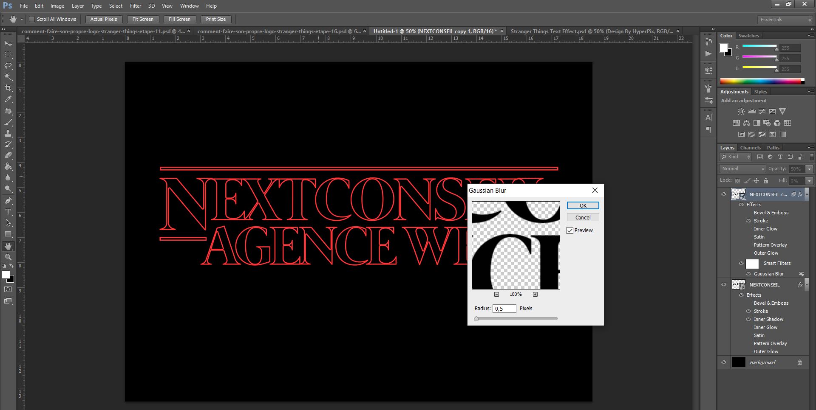Select the Move tool

[8, 44]
